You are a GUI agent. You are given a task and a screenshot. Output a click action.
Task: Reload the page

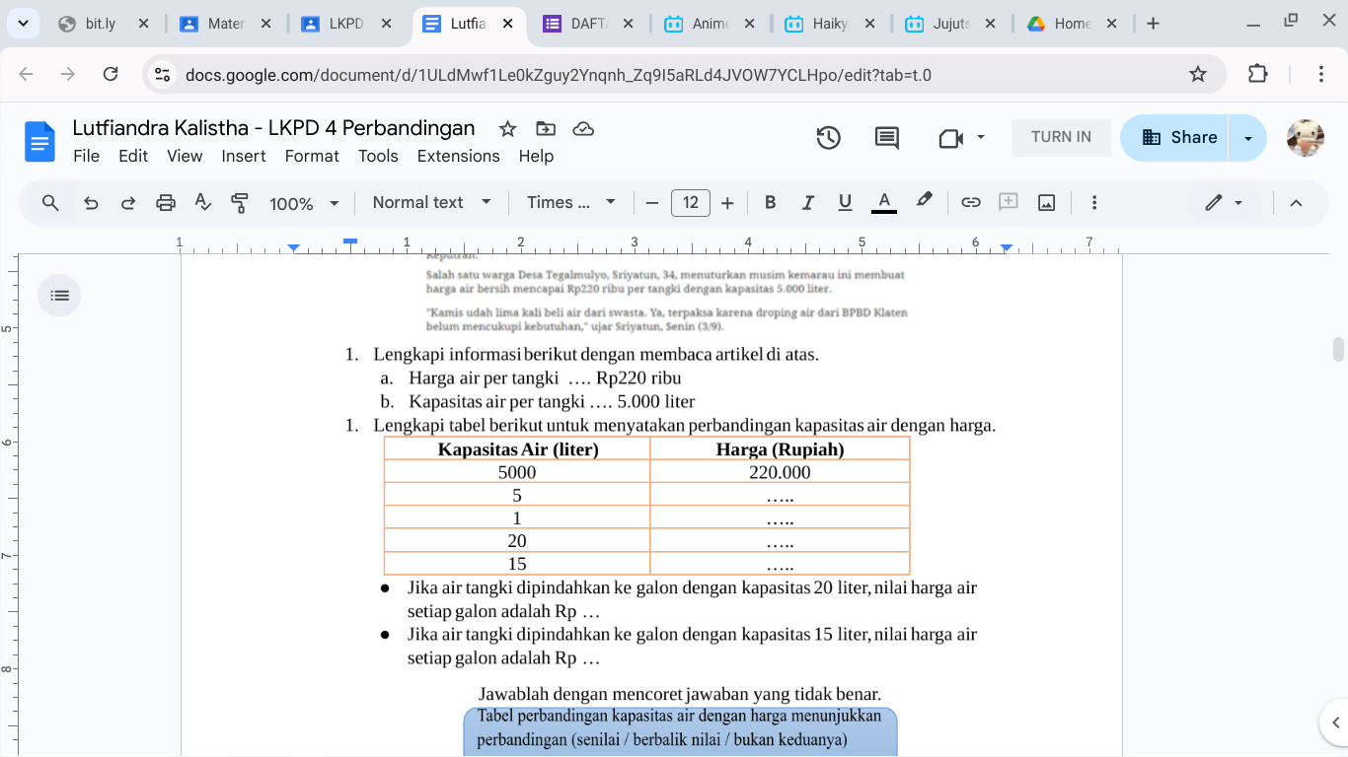pyautogui.click(x=111, y=74)
